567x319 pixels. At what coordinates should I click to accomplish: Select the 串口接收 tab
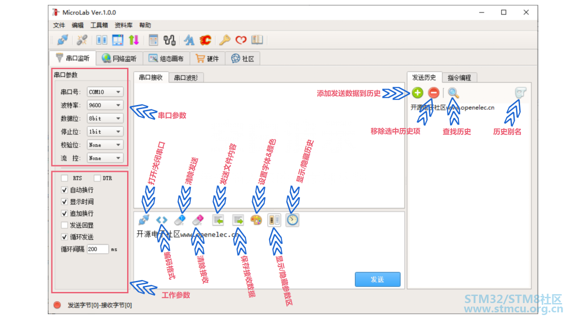[x=151, y=77]
